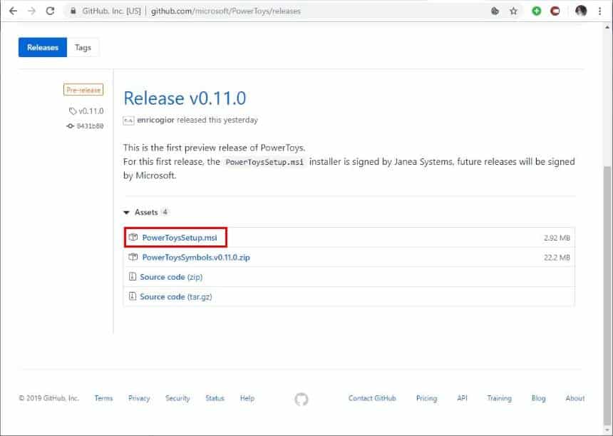Click the green plus extension icon
This screenshot has width=613, height=436.
click(536, 11)
